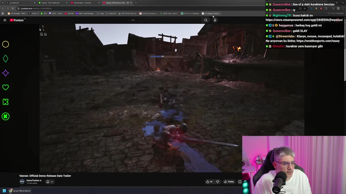Open the wraithesports.com/teasy chat link
The image size is (346, 194).
click(318, 41)
